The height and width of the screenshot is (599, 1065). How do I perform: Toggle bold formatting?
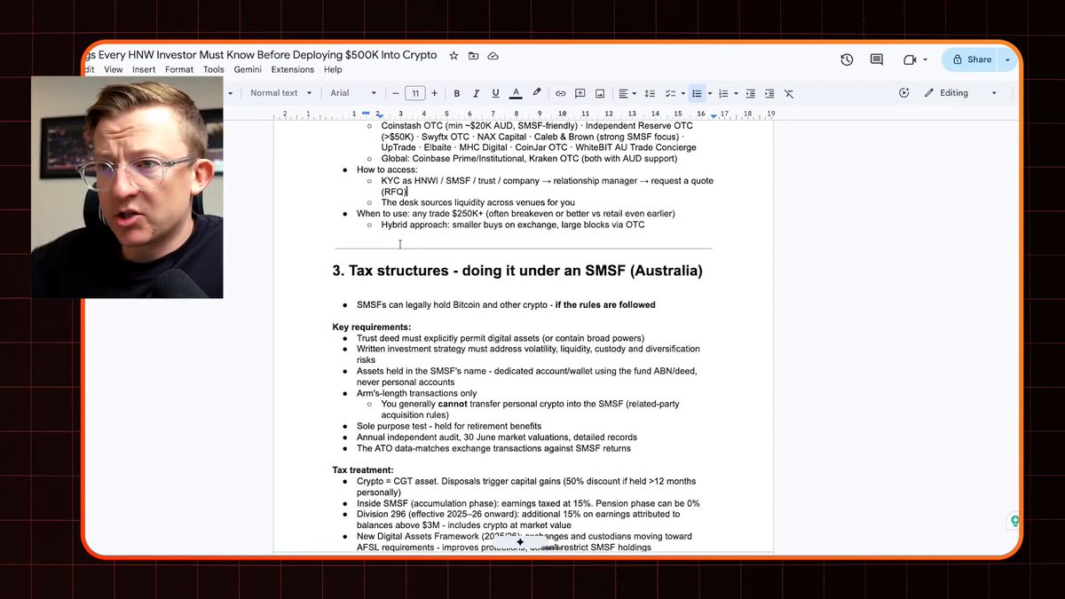point(457,93)
